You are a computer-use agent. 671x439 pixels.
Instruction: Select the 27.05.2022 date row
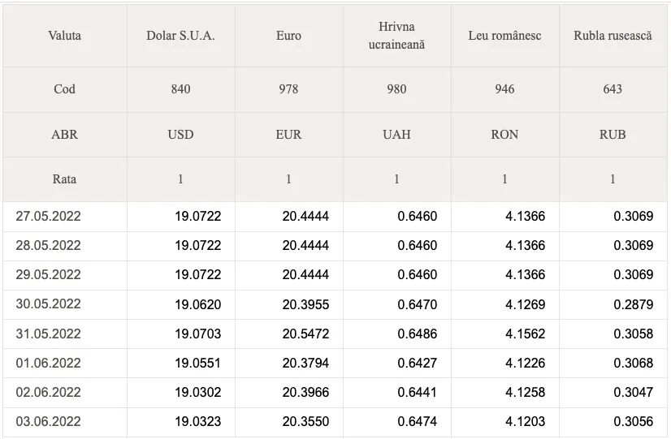point(335,217)
